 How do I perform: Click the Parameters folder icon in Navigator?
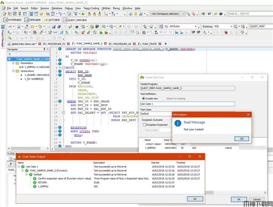coord(17,63)
